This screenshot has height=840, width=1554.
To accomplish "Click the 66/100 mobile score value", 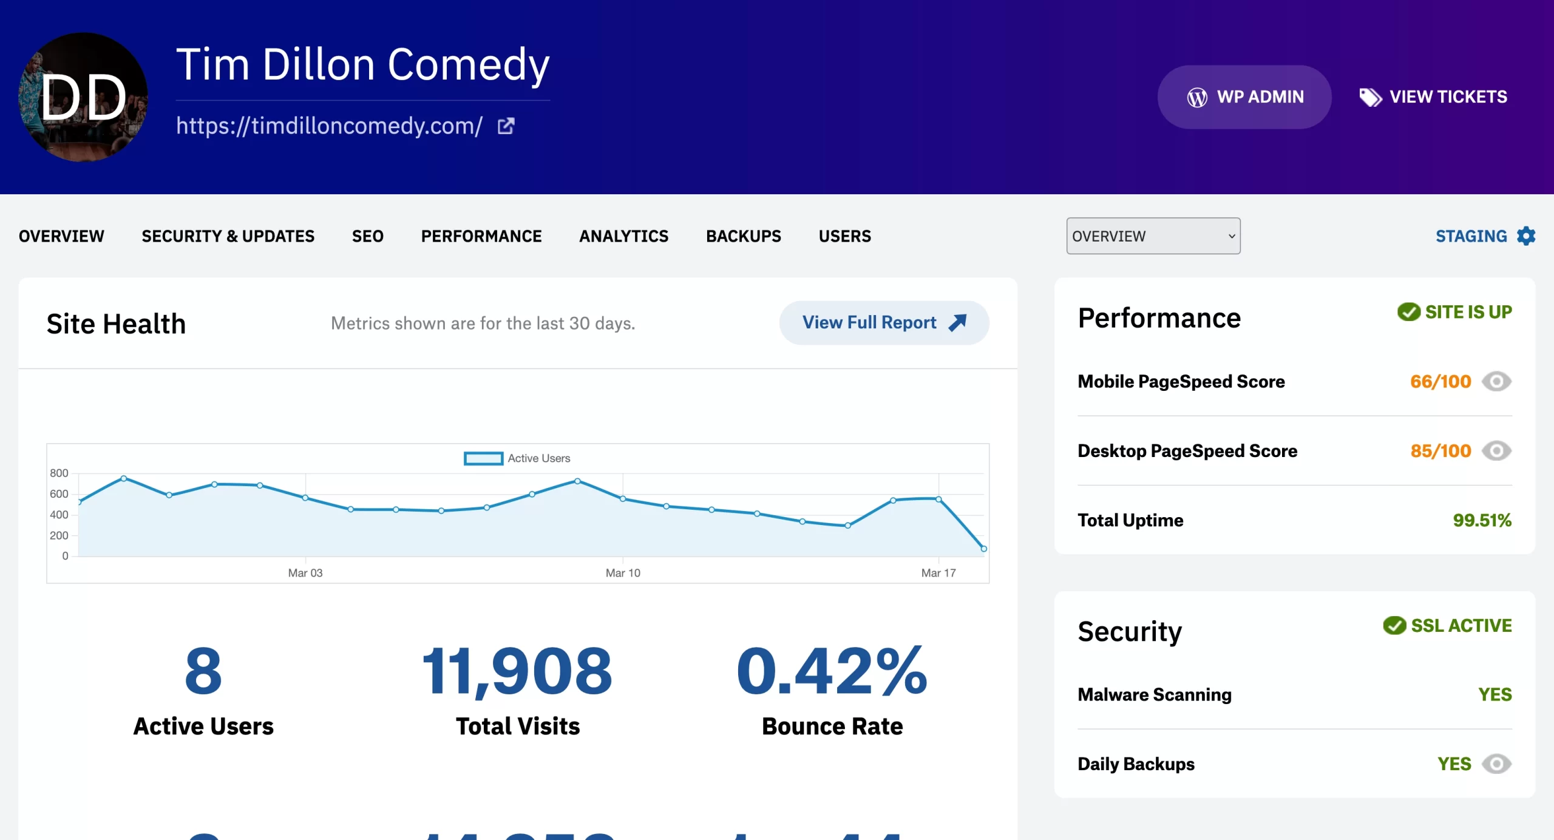I will pyautogui.click(x=1440, y=381).
